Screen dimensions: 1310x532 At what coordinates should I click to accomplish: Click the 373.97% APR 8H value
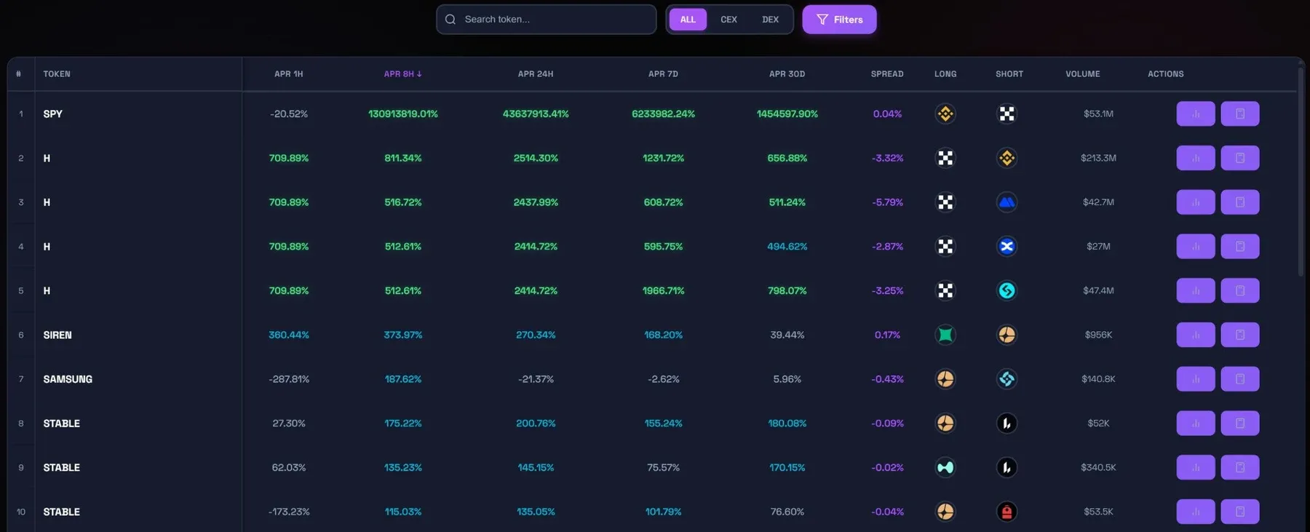(402, 335)
